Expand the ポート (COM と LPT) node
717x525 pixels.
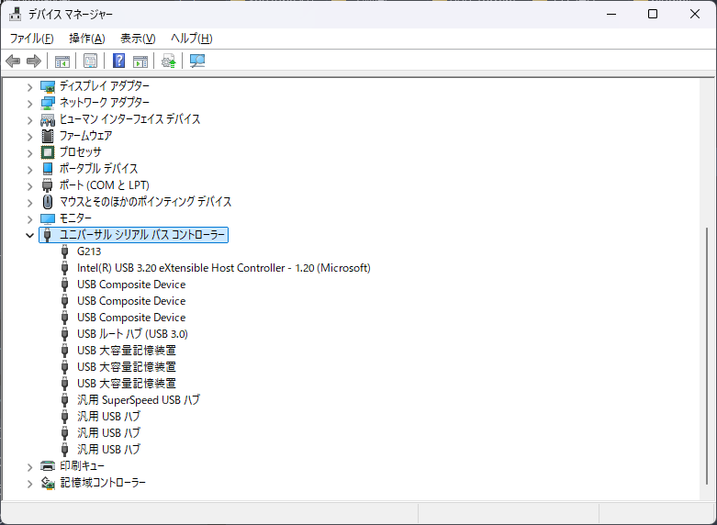tap(29, 185)
